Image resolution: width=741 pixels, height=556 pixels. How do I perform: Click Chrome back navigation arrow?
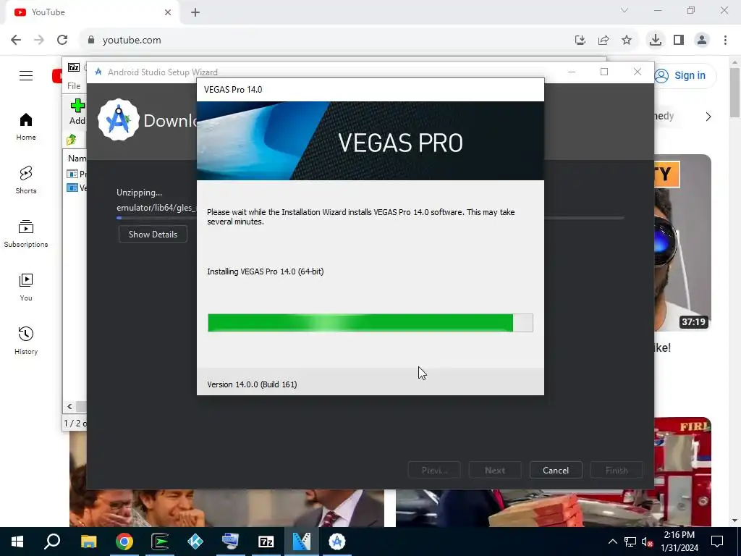(x=16, y=40)
